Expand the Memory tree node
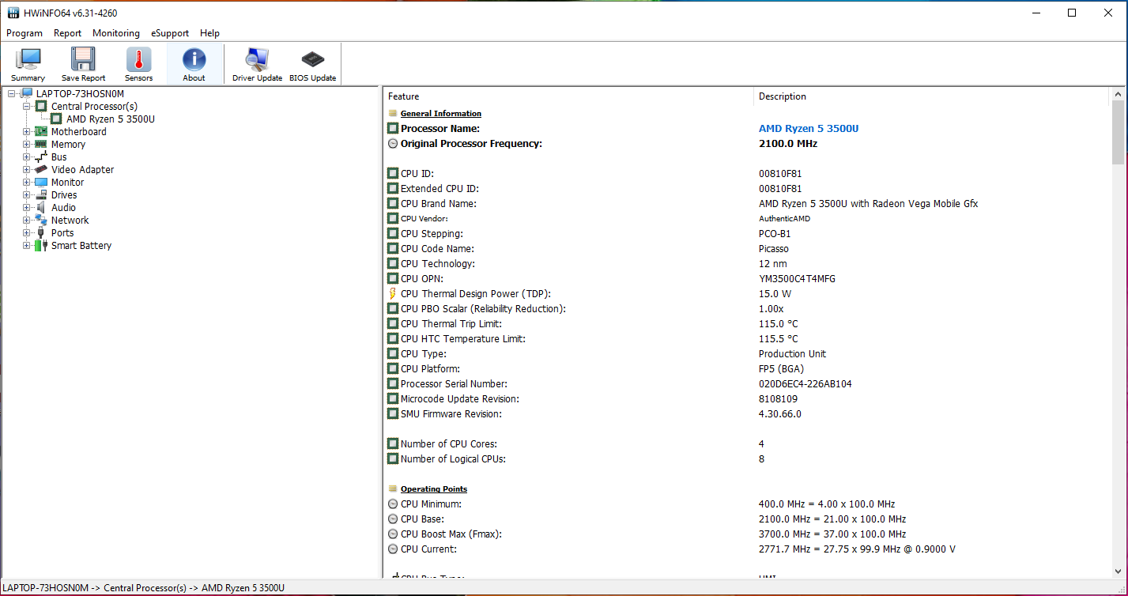 click(x=27, y=145)
